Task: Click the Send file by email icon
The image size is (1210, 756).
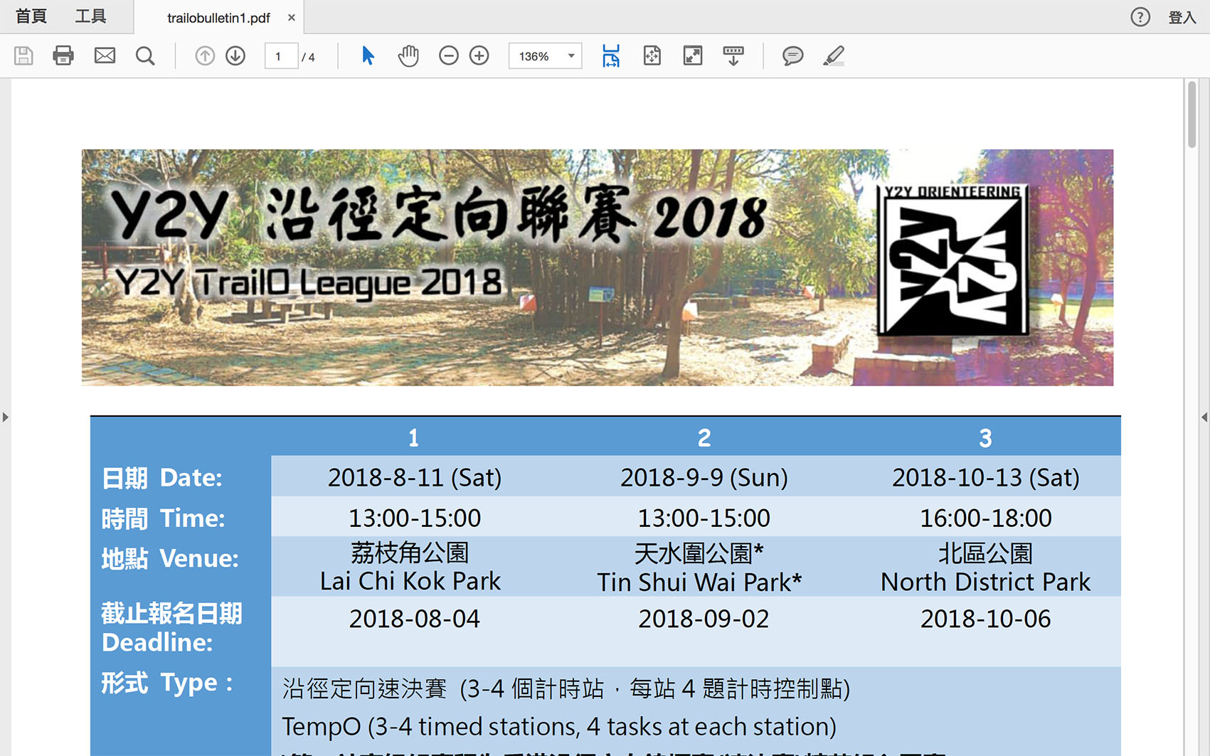Action: [105, 55]
